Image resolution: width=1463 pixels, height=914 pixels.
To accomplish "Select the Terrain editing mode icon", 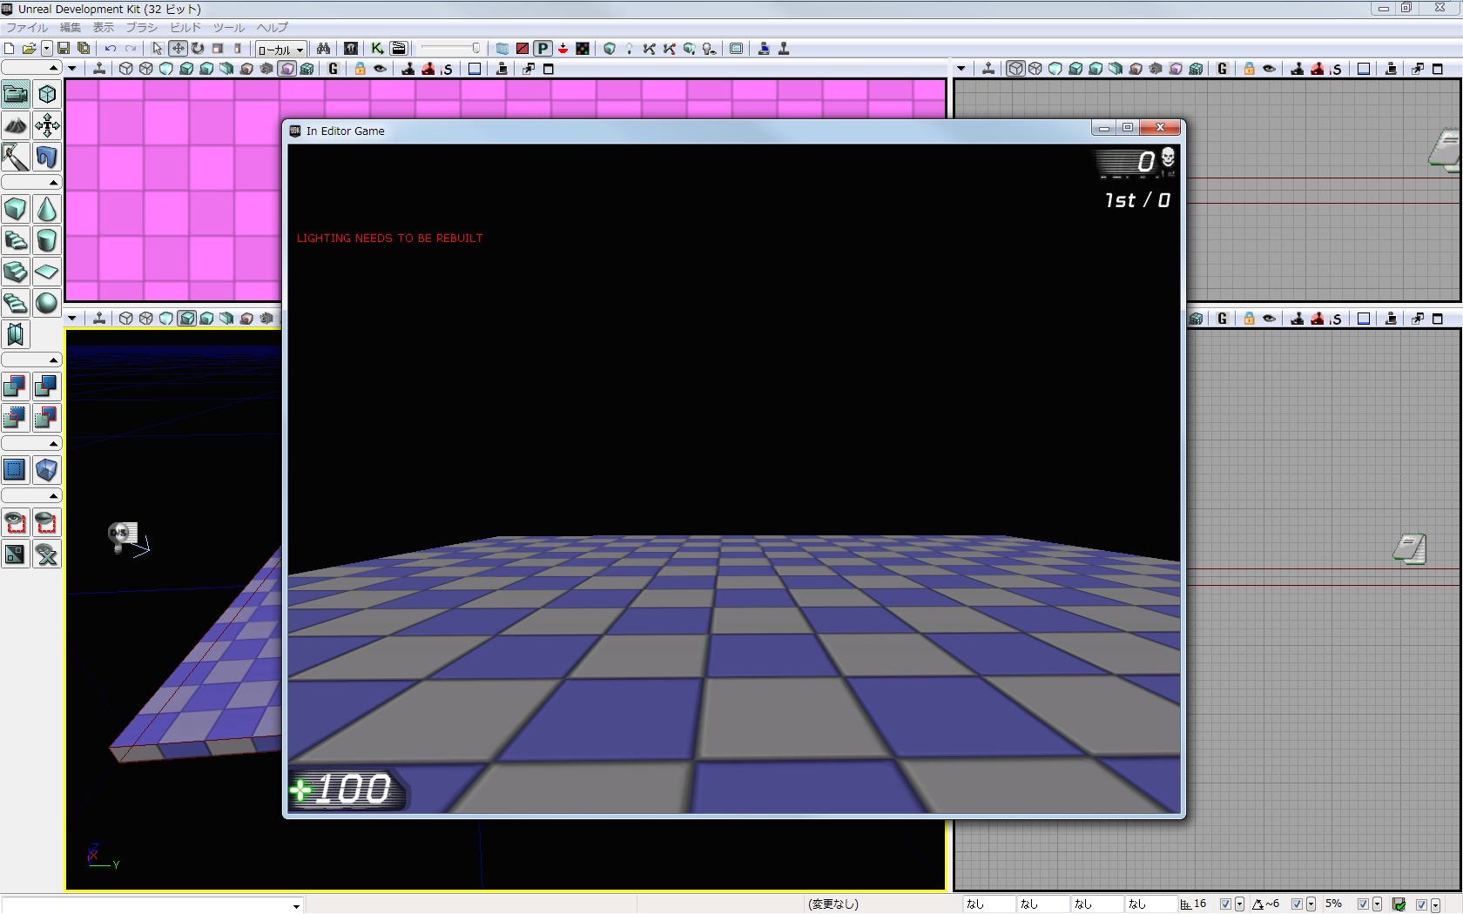I will tap(16, 126).
